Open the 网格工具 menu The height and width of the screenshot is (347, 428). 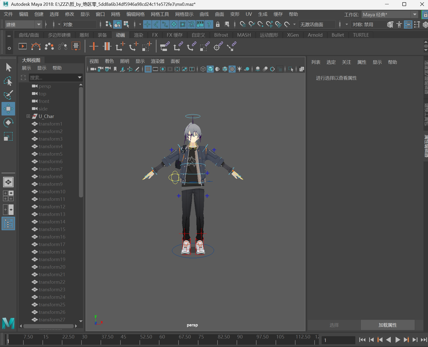(x=160, y=14)
